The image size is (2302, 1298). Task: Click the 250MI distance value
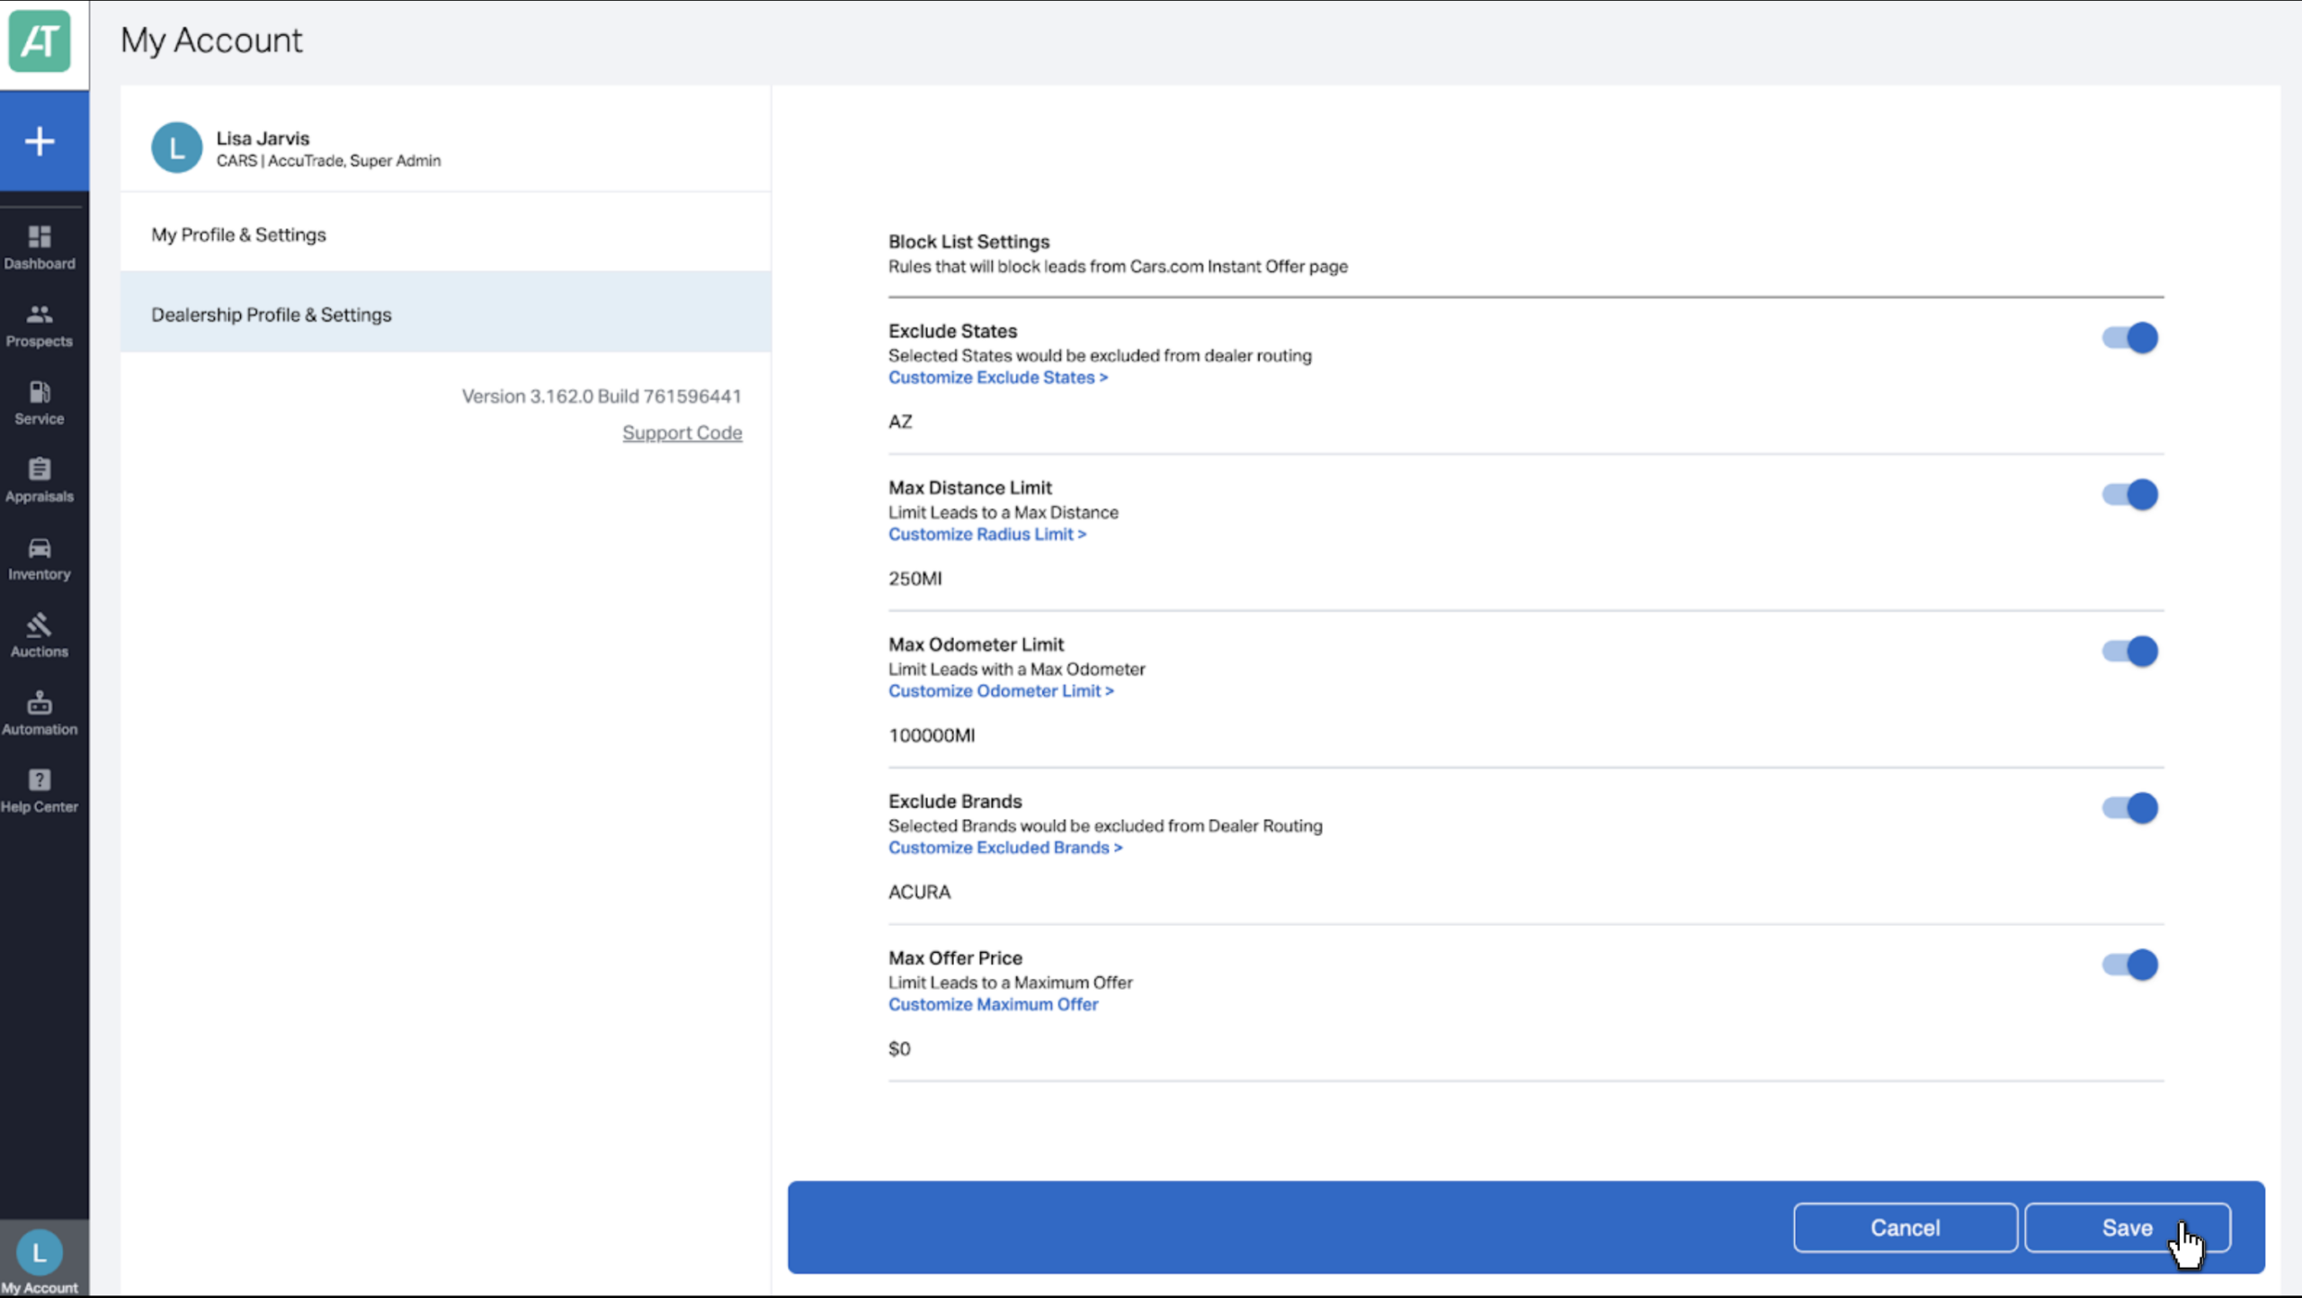pyautogui.click(x=915, y=579)
